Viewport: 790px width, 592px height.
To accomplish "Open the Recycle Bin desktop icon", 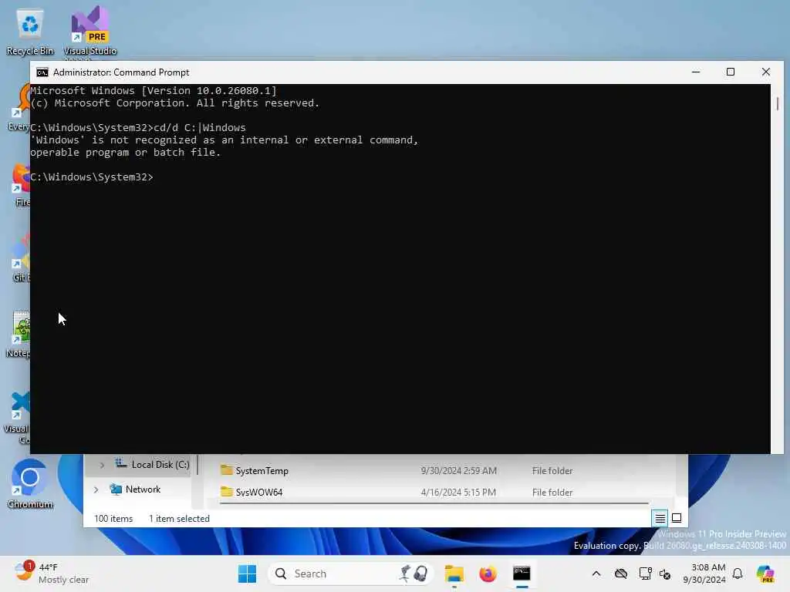I will click(30, 31).
